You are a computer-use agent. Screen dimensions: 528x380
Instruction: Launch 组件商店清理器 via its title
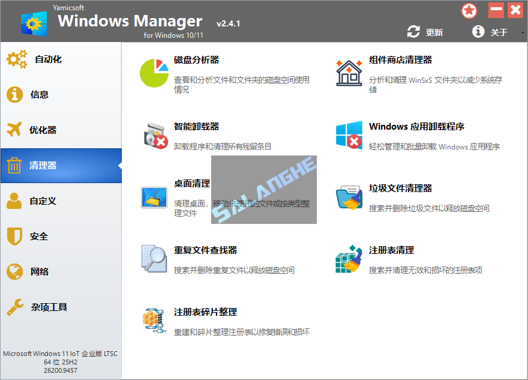[401, 60]
